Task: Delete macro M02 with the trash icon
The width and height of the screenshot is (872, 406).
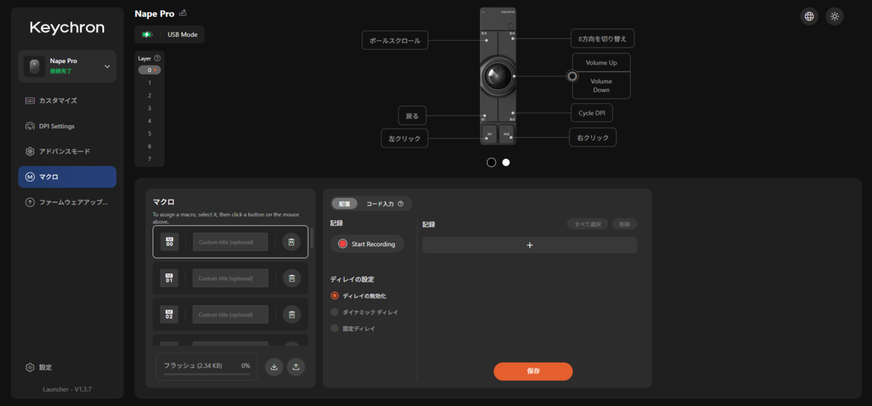Action: click(x=292, y=314)
